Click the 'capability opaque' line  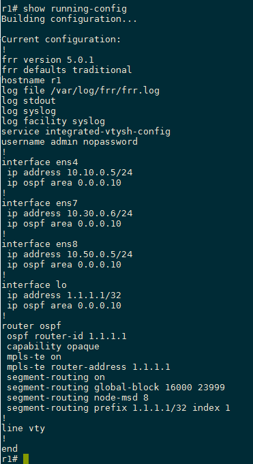click(53, 347)
